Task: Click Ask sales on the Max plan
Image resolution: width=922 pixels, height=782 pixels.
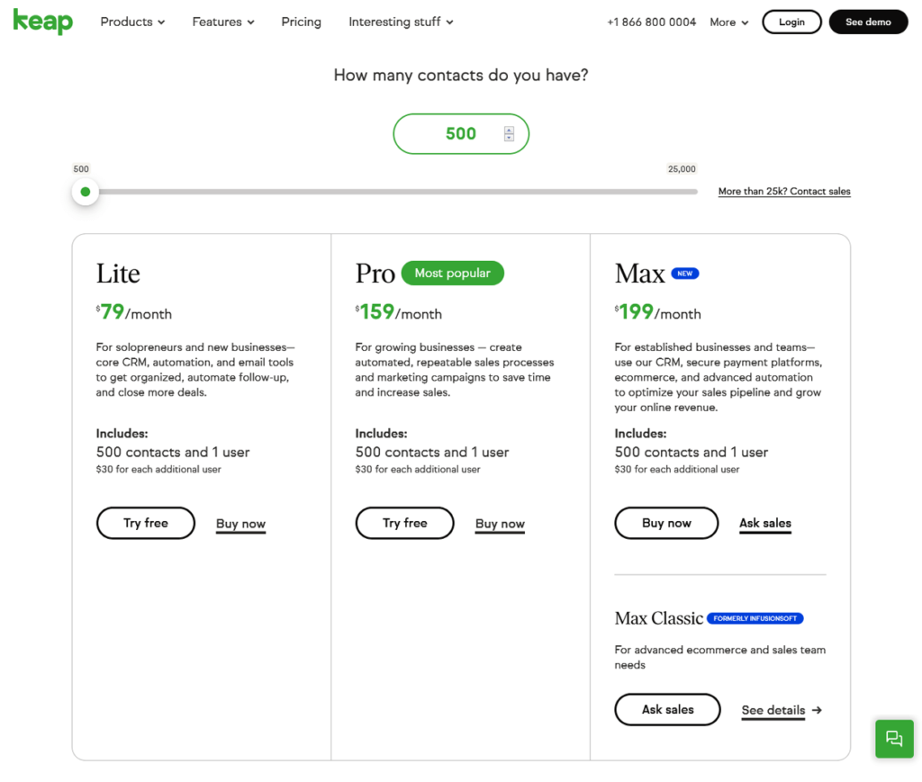Action: click(765, 524)
